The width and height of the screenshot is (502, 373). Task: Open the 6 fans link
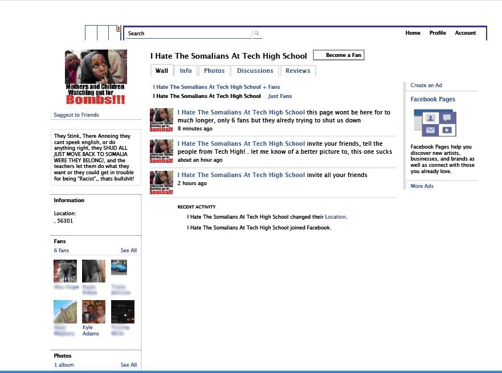tap(61, 251)
